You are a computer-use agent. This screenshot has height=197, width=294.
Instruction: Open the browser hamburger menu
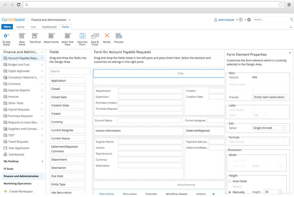(289, 5)
